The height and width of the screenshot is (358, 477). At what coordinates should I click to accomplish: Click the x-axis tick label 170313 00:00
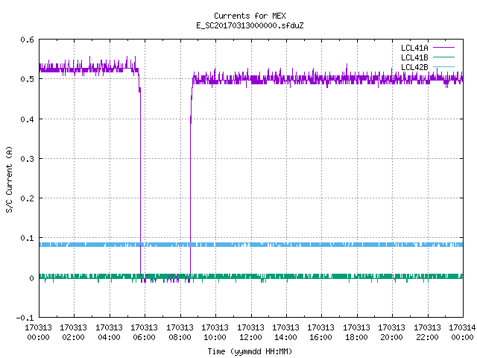(x=38, y=333)
